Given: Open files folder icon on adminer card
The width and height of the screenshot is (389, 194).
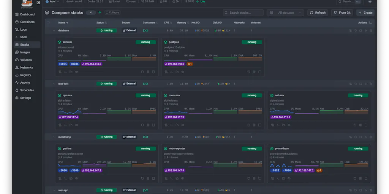Looking at the screenshot, I should pos(71,72).
